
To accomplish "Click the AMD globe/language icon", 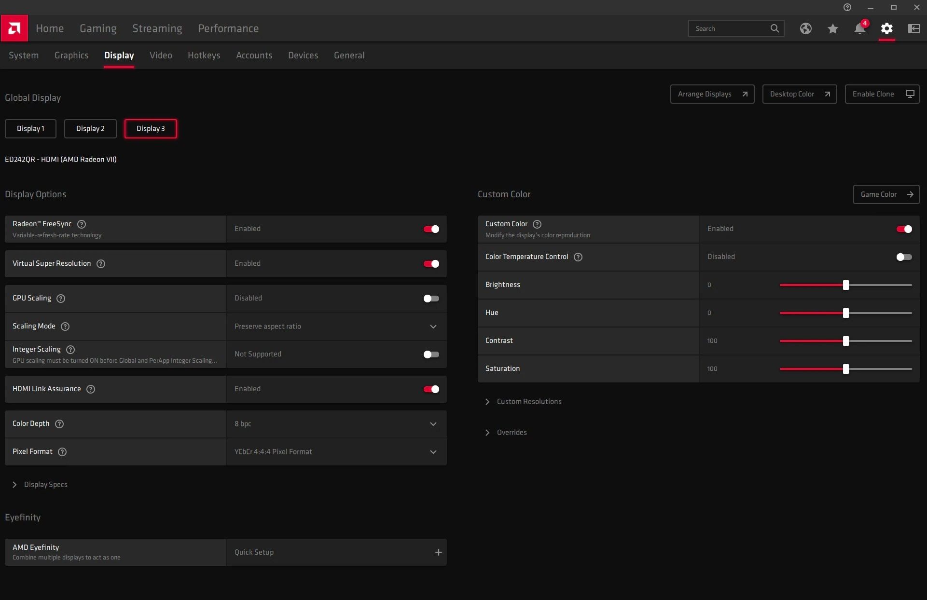I will click(x=805, y=27).
